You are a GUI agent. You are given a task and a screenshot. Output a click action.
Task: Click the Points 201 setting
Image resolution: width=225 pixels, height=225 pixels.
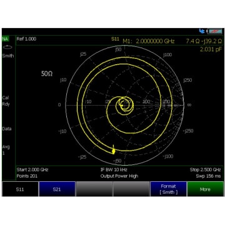coord(27,176)
